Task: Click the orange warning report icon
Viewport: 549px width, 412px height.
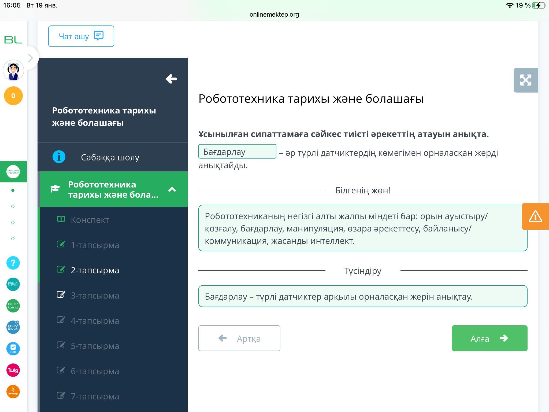Action: pos(535,216)
